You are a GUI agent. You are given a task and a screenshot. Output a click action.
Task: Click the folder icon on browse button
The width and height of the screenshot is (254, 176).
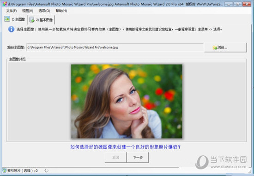coord(215,48)
